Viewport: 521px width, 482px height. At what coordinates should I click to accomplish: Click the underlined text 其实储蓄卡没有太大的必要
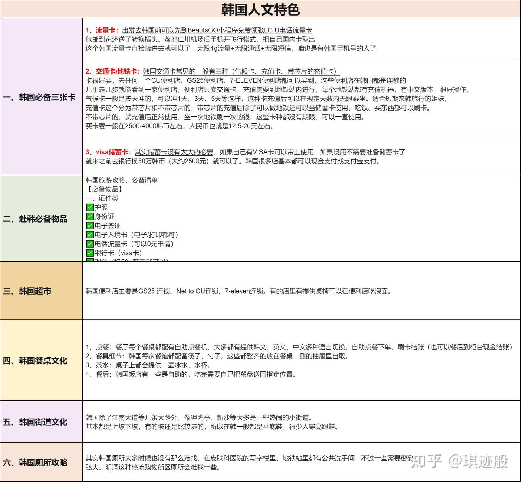(x=174, y=152)
